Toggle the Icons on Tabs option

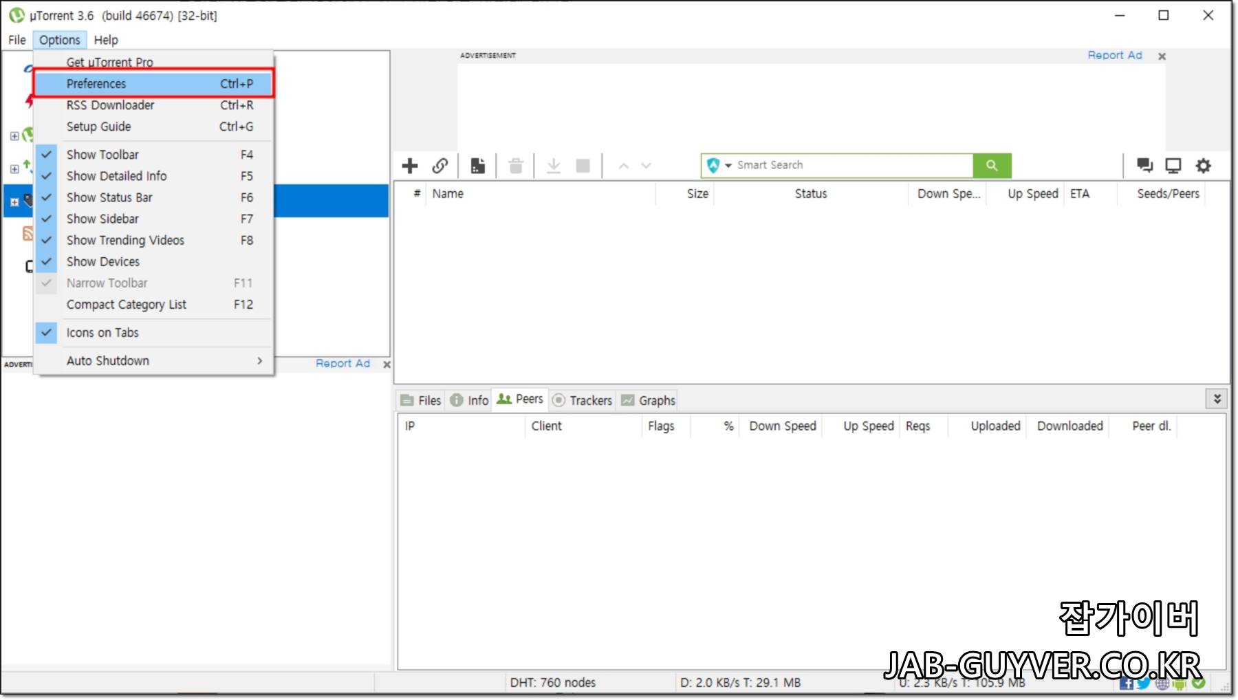click(x=154, y=332)
